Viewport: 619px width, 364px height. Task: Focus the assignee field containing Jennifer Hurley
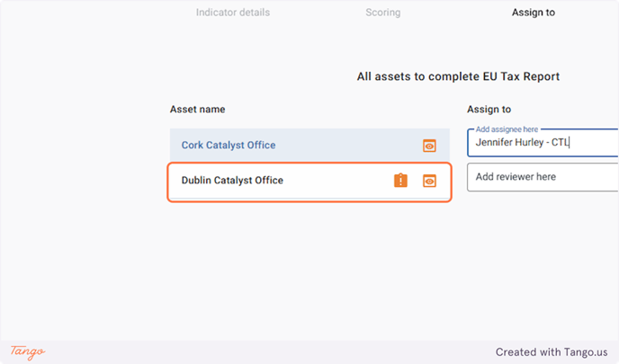(x=543, y=142)
